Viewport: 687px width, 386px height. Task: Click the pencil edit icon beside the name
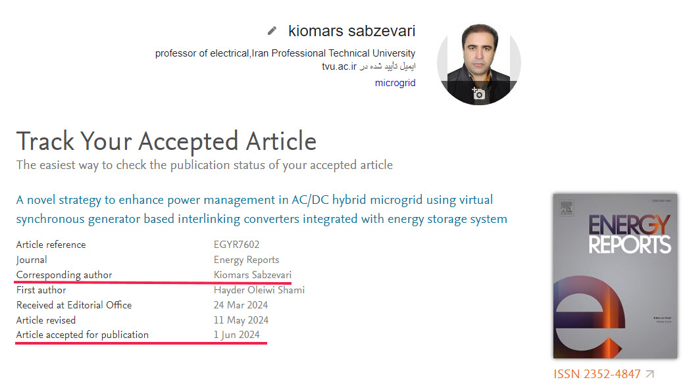pyautogui.click(x=272, y=31)
